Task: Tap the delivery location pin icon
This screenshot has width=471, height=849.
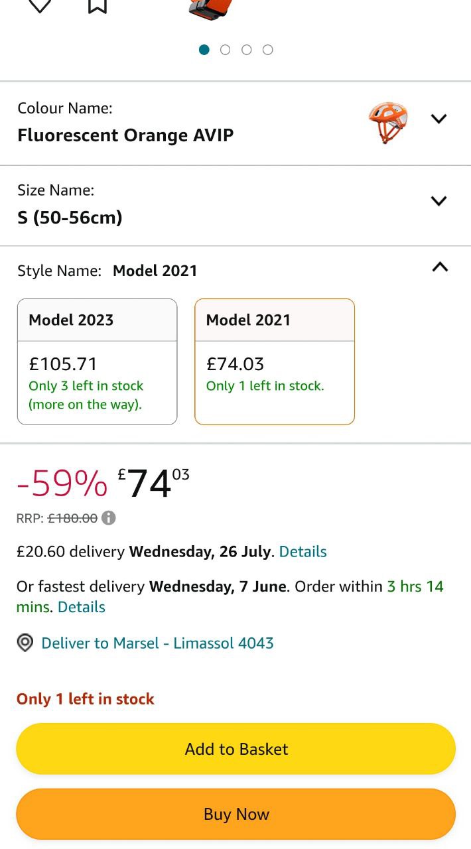Action: pyautogui.click(x=25, y=643)
